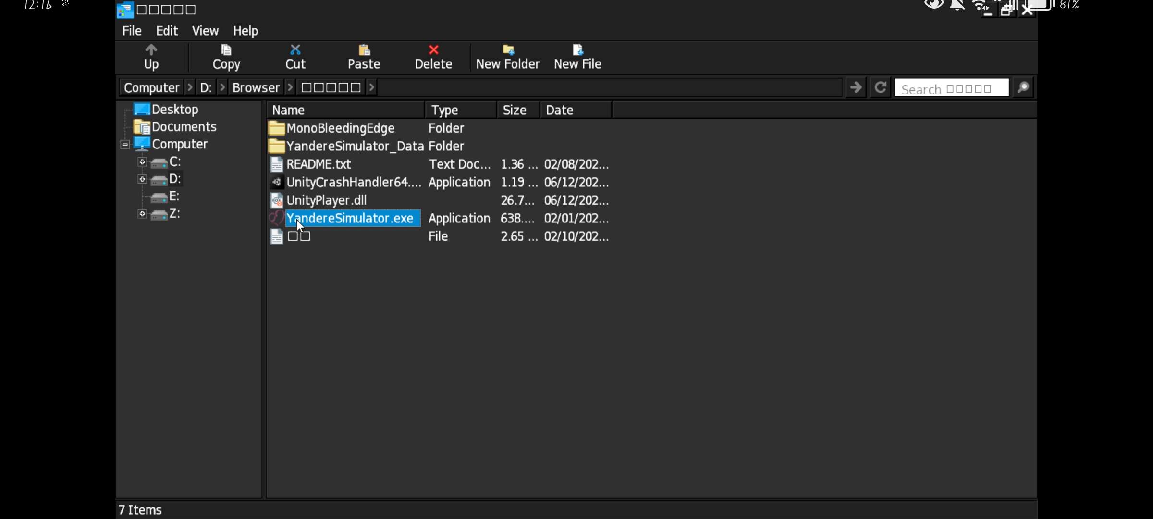
Task: Expand the Z: drive node
Action: [142, 214]
